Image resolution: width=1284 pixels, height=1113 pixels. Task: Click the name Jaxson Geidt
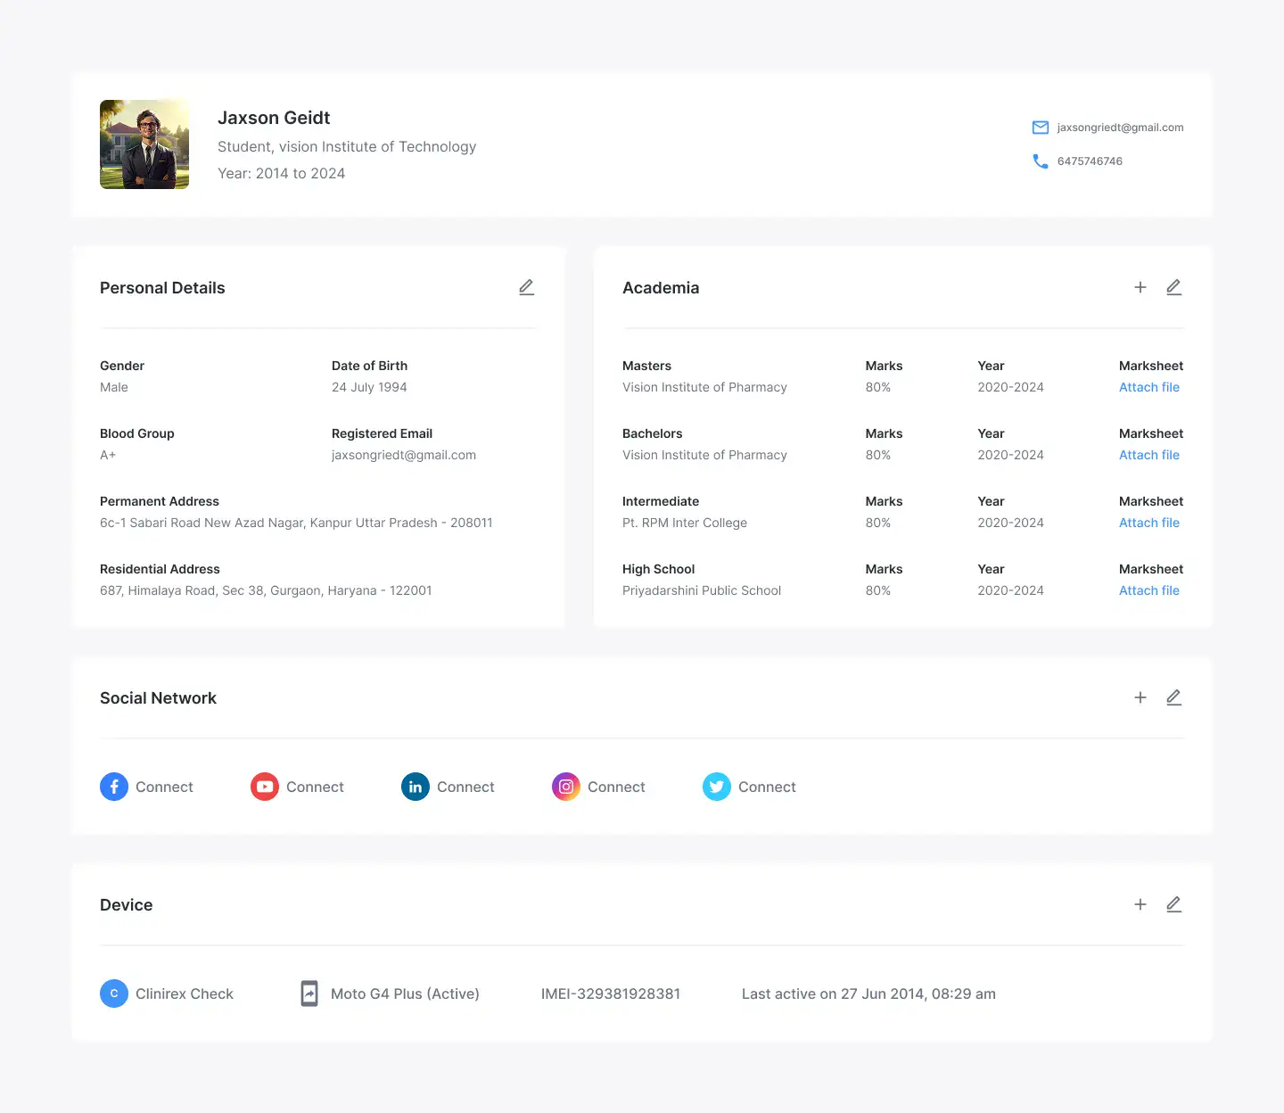pyautogui.click(x=274, y=118)
